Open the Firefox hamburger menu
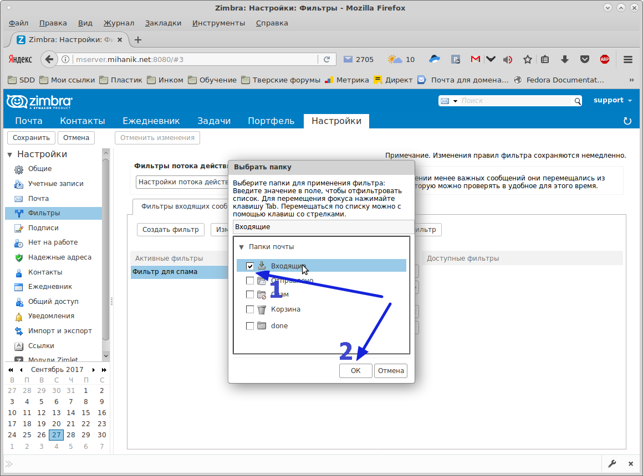 628,59
